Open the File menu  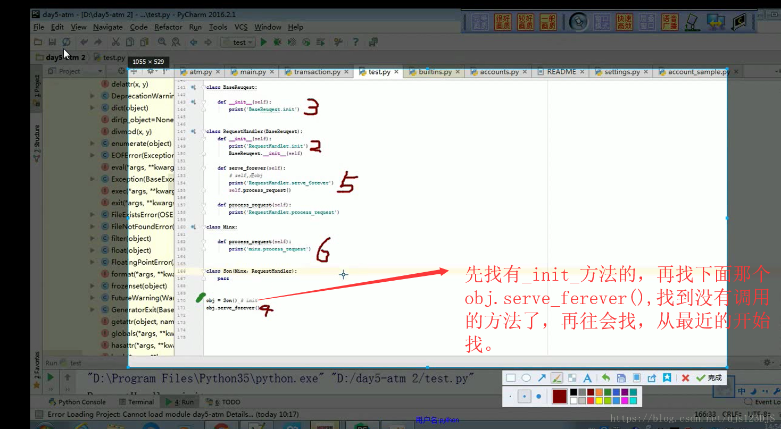[39, 27]
